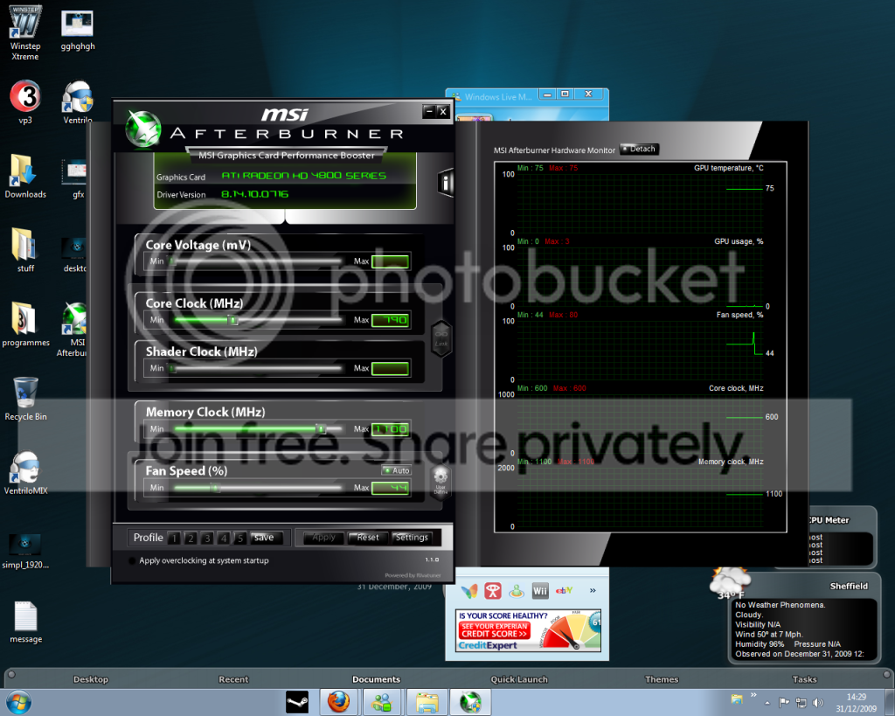Expand the taskbar toolbar overflow chevron
The width and height of the screenshot is (895, 716).
(x=753, y=695)
